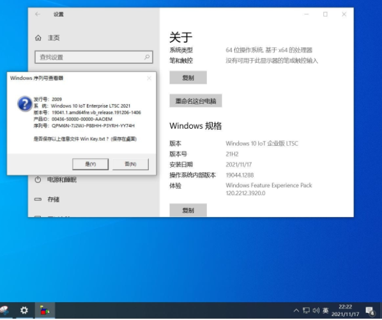Open 存储 settings
This screenshot has height=320, width=382.
tap(54, 200)
